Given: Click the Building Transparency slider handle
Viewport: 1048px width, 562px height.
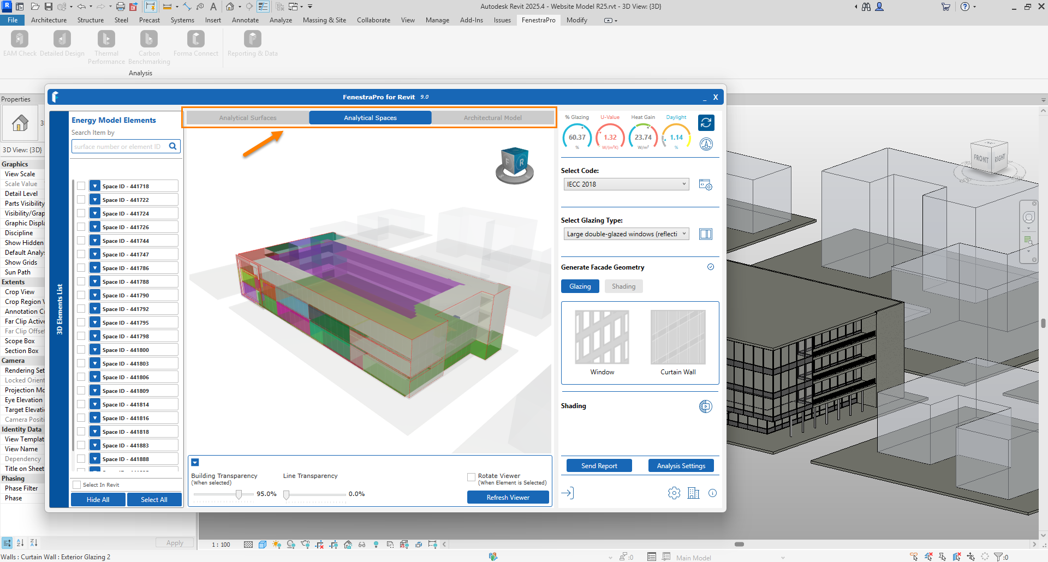Looking at the screenshot, I should click(239, 494).
